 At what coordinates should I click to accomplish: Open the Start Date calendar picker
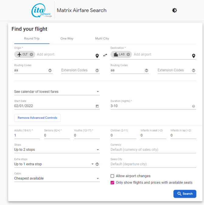click(x=97, y=106)
